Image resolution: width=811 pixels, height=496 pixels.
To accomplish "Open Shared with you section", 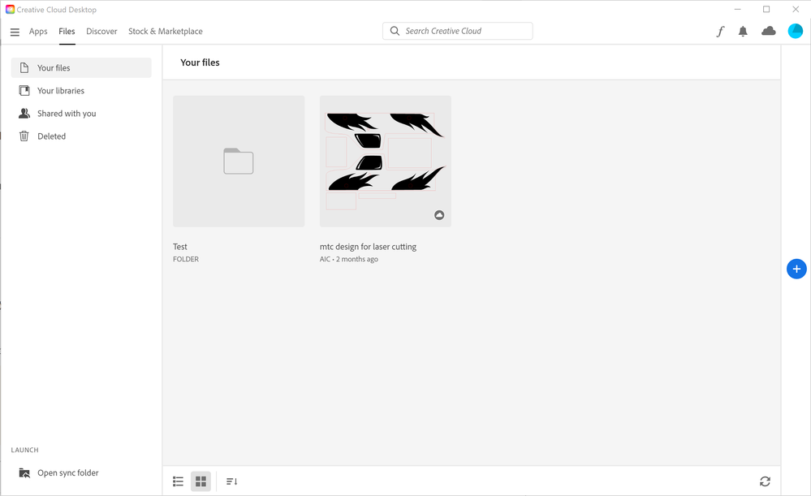I will pyautogui.click(x=67, y=114).
